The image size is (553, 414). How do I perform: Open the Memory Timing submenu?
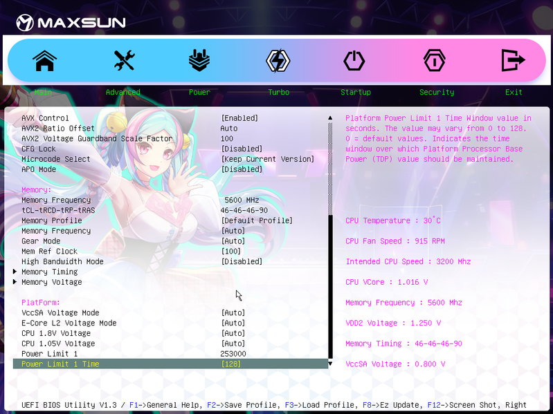(x=50, y=272)
